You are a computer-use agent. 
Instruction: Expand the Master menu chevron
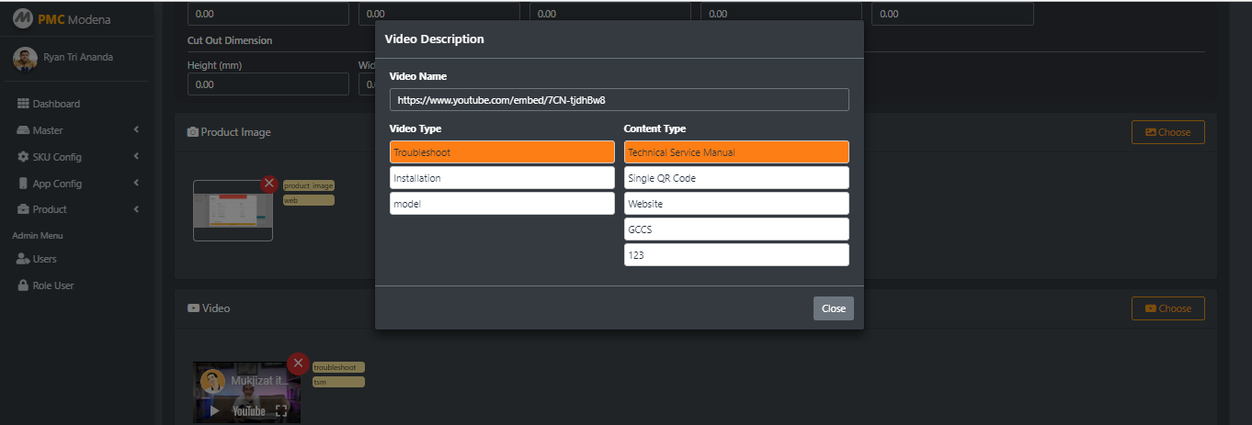click(x=136, y=130)
